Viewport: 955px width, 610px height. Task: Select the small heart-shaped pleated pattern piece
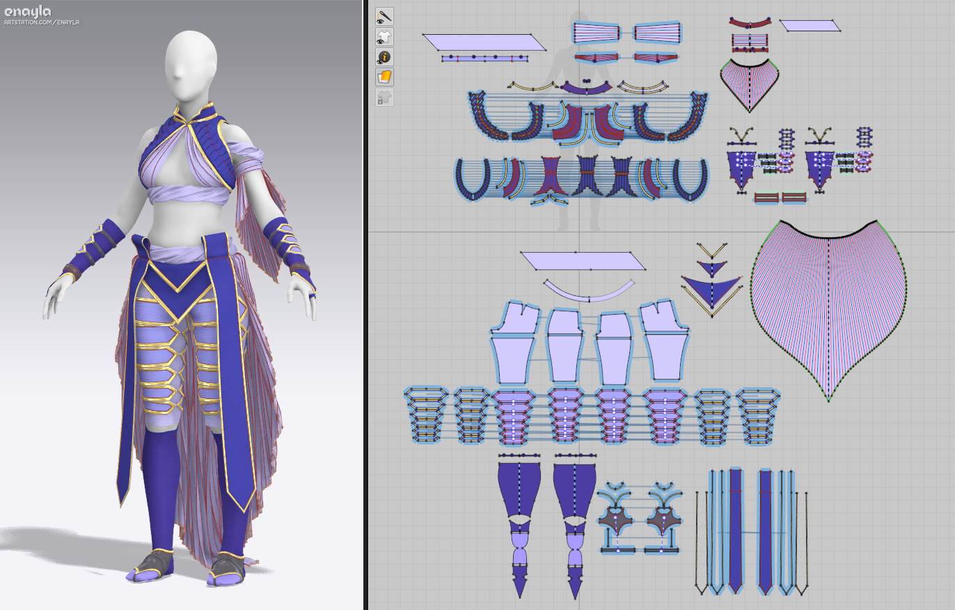coord(749,84)
